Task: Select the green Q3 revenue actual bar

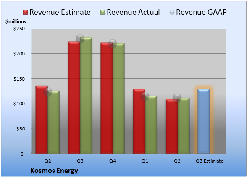Action: 86,95
